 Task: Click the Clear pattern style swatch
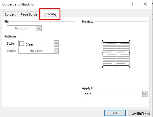[22, 44]
